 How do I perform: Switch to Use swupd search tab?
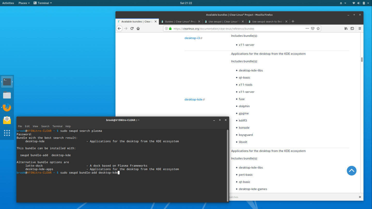point(267,22)
